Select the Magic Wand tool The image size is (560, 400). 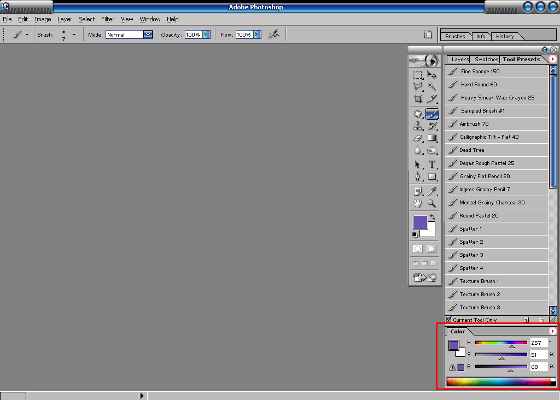click(432, 86)
